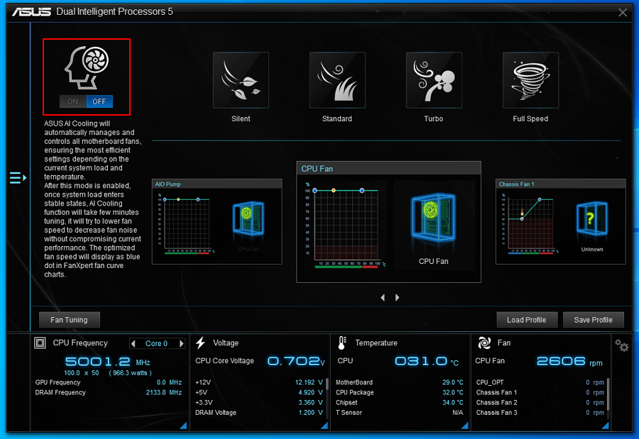Expand the Temperature panel corner triangle

coord(464,426)
